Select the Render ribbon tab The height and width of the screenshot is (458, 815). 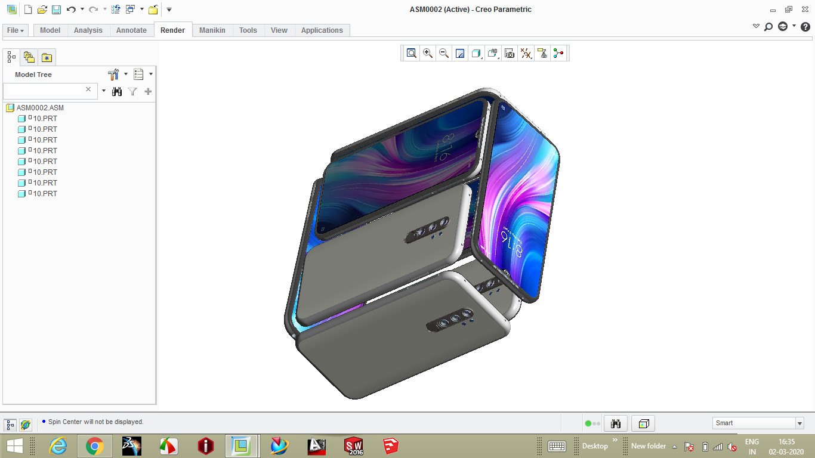tap(173, 30)
